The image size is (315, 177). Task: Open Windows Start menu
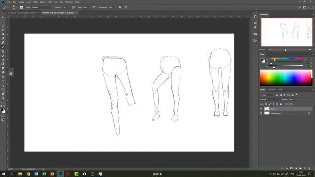[4, 174]
